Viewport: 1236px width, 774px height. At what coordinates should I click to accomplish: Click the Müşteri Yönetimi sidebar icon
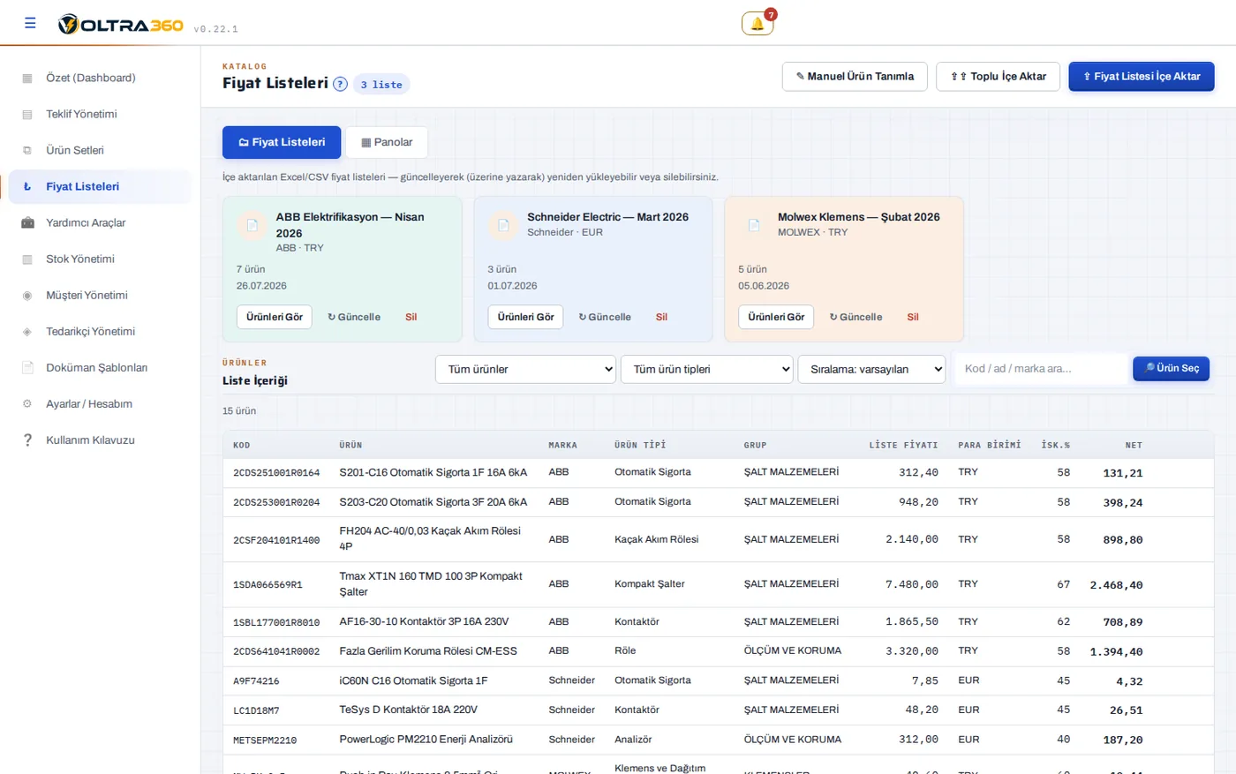27,296
